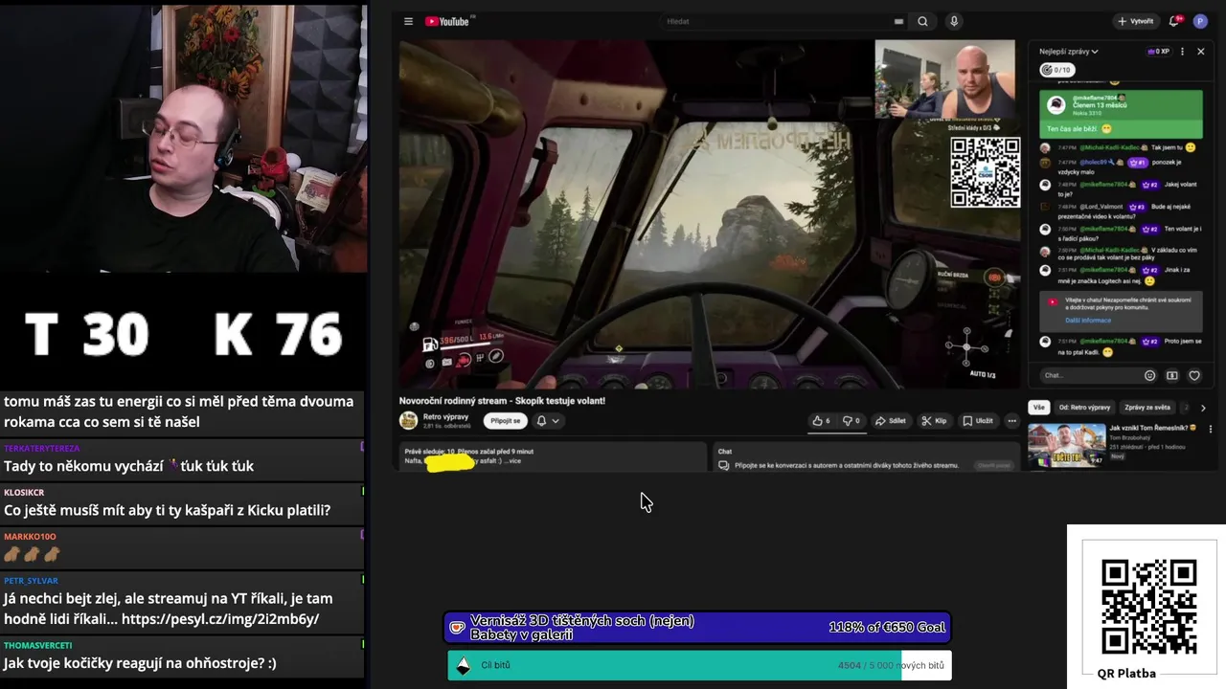1226x689 pixels.
Task: Expand the description with ...více
Action: [511, 461]
